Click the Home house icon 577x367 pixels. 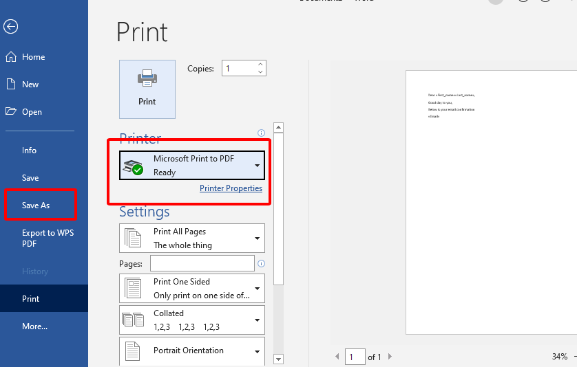click(10, 56)
